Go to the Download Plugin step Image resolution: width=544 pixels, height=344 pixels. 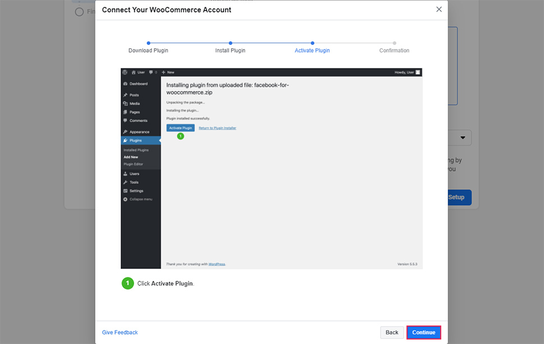click(148, 50)
